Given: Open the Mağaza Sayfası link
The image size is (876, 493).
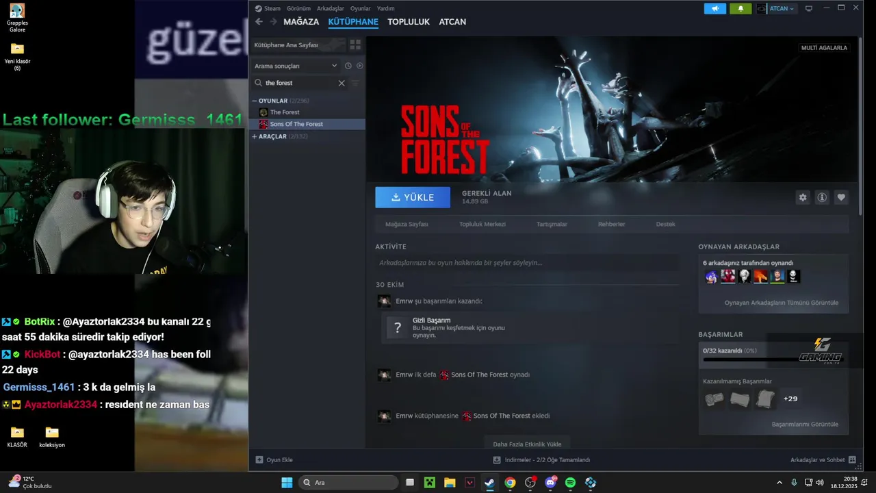Looking at the screenshot, I should point(407,224).
